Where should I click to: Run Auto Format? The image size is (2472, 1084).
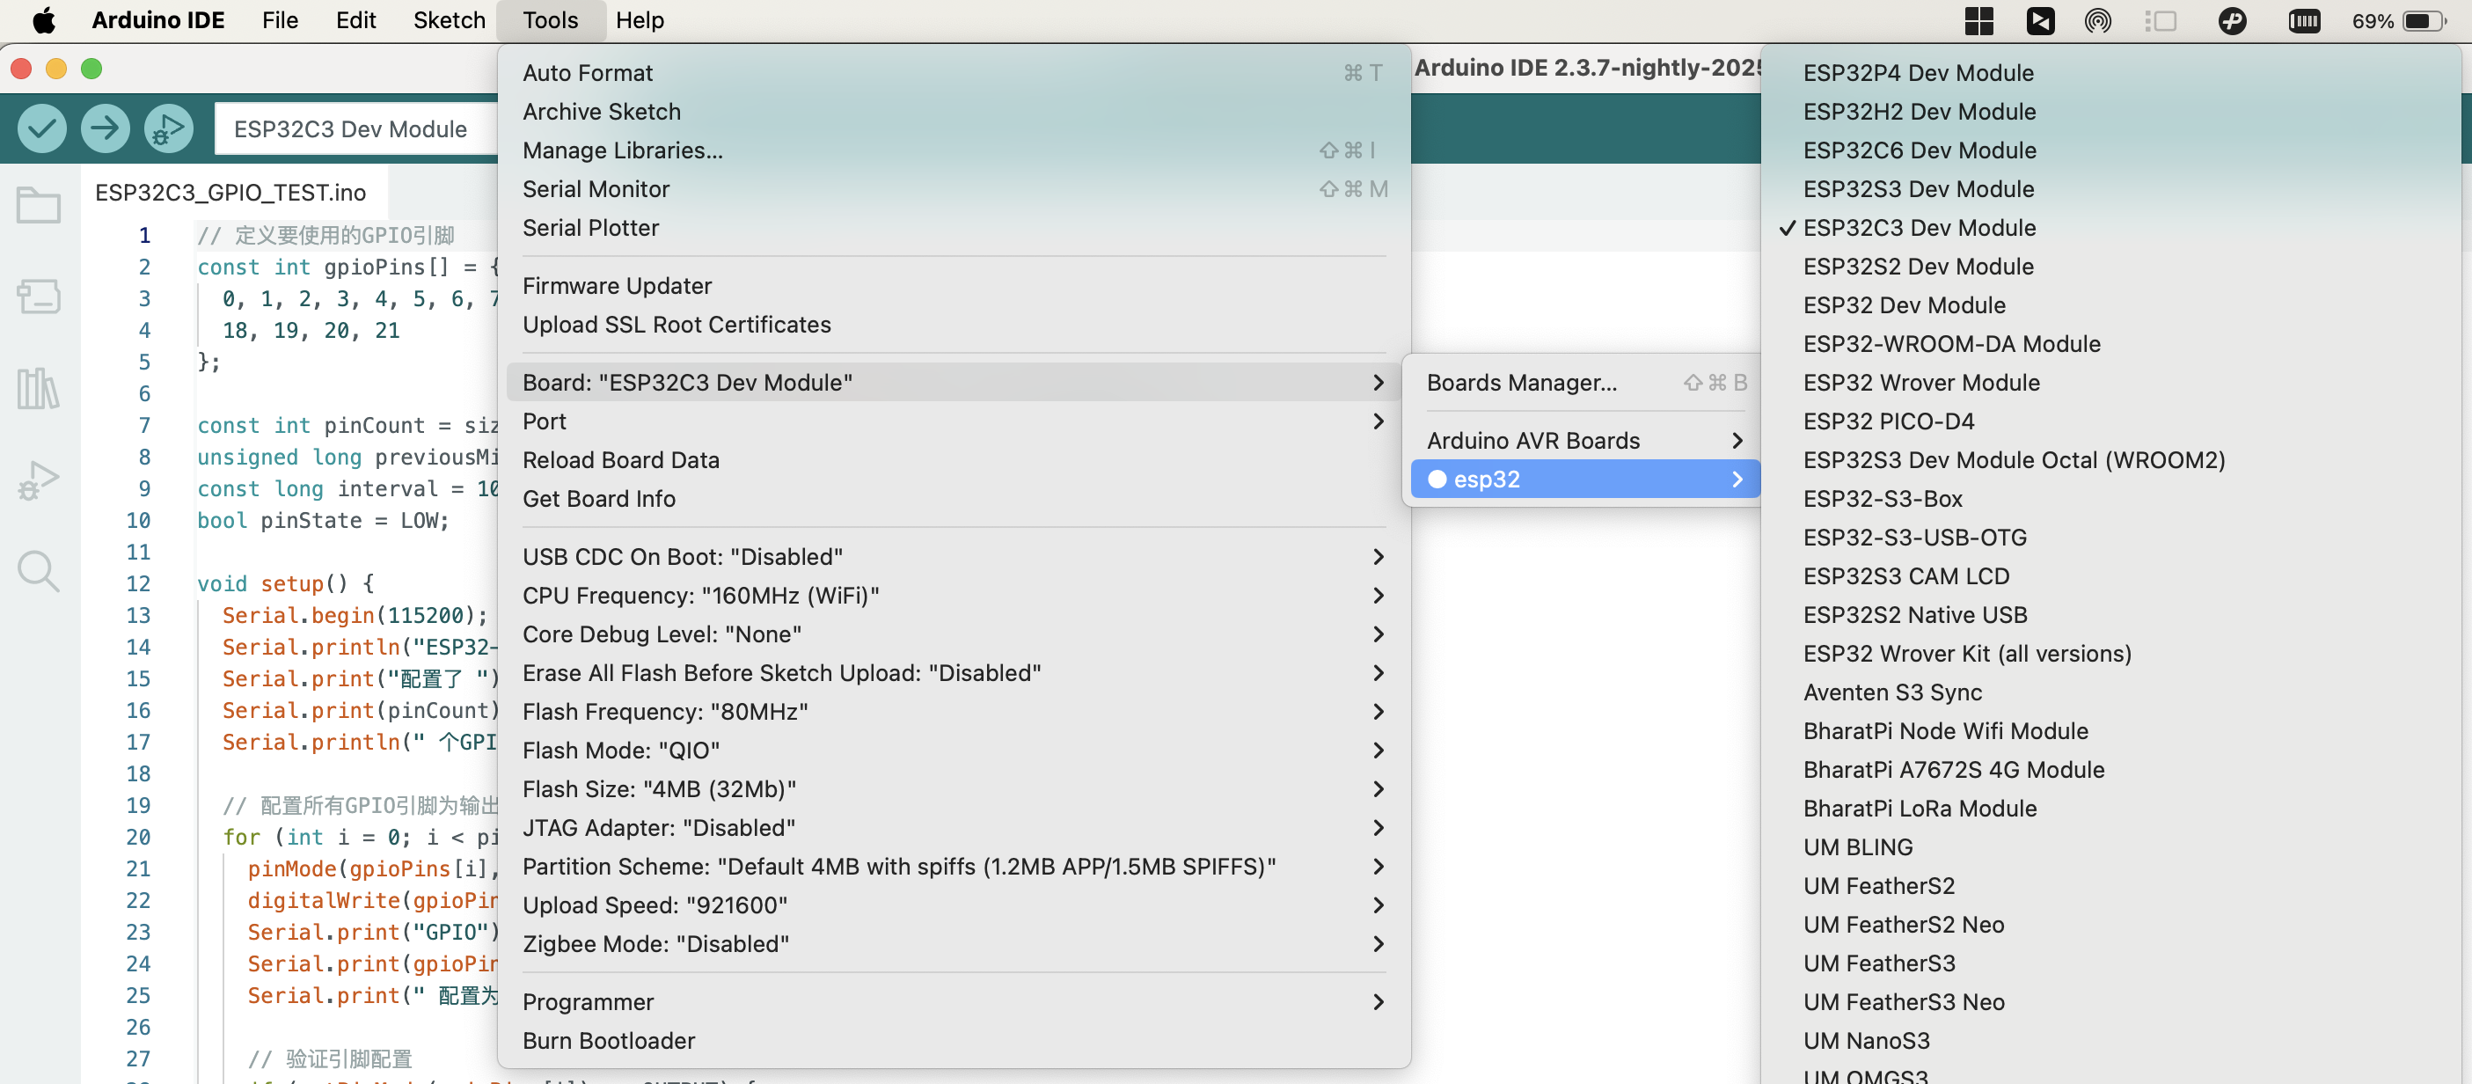tap(954, 73)
